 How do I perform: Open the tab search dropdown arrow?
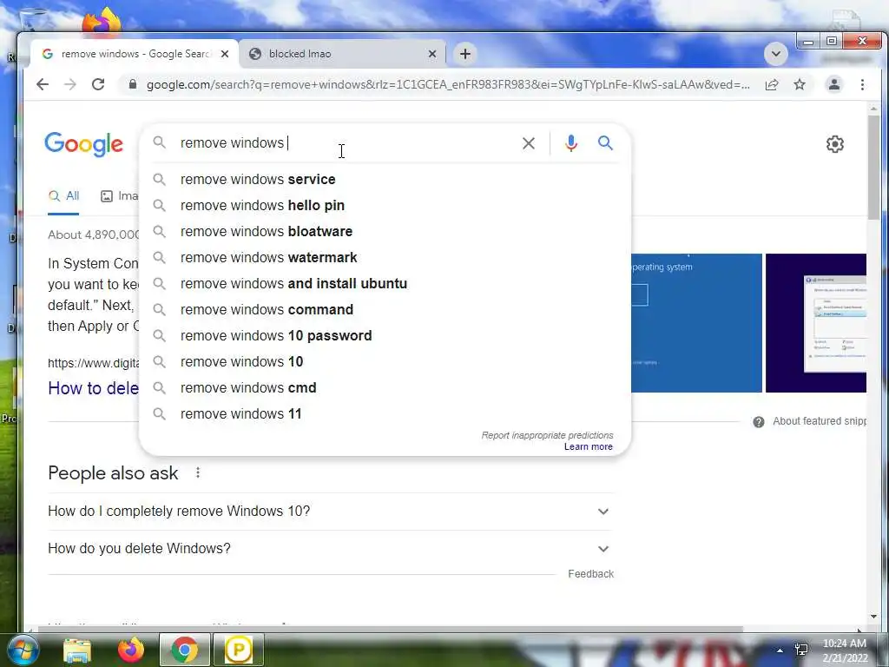coord(775,54)
